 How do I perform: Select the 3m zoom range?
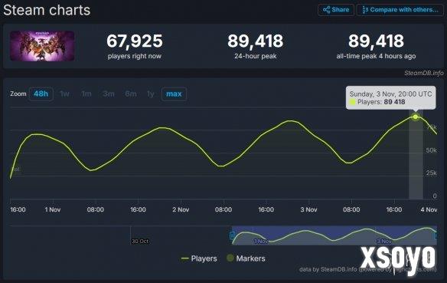[x=109, y=94]
